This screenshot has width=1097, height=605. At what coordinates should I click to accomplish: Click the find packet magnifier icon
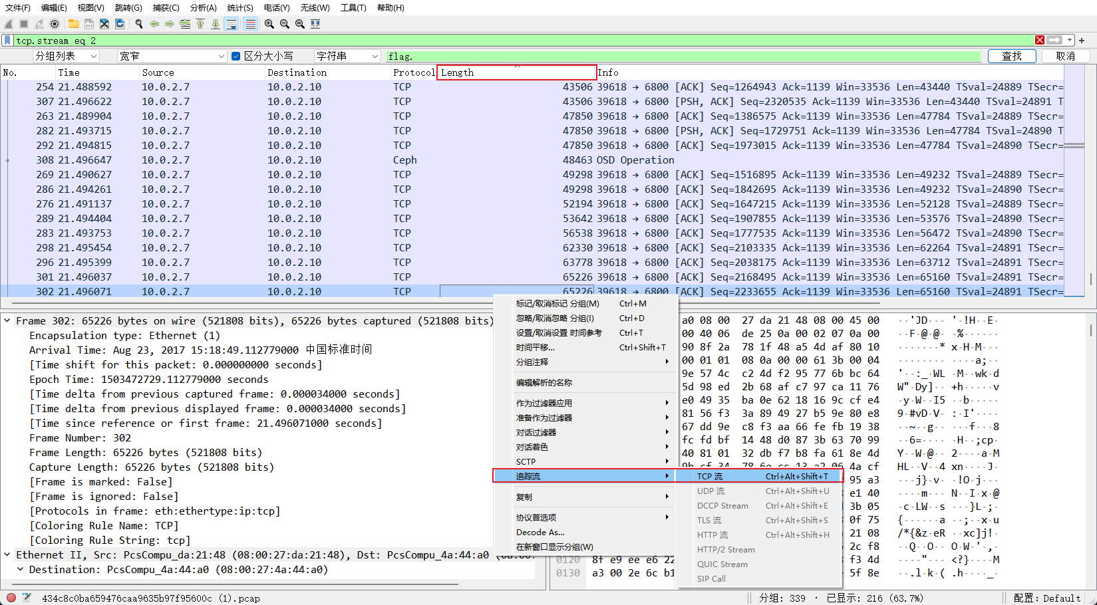point(139,24)
